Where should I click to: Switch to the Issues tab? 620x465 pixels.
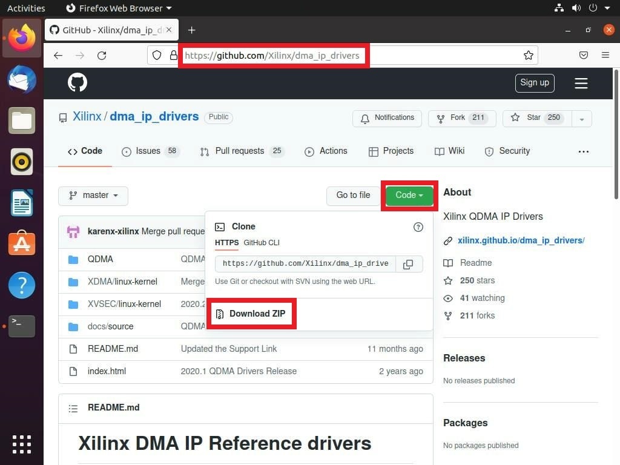click(x=150, y=151)
